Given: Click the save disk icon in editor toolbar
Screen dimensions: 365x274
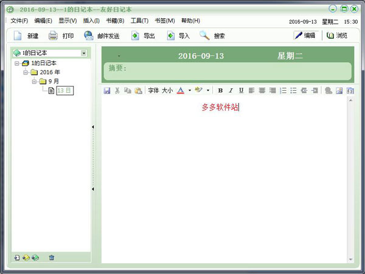Looking at the screenshot, I should click(107, 90).
